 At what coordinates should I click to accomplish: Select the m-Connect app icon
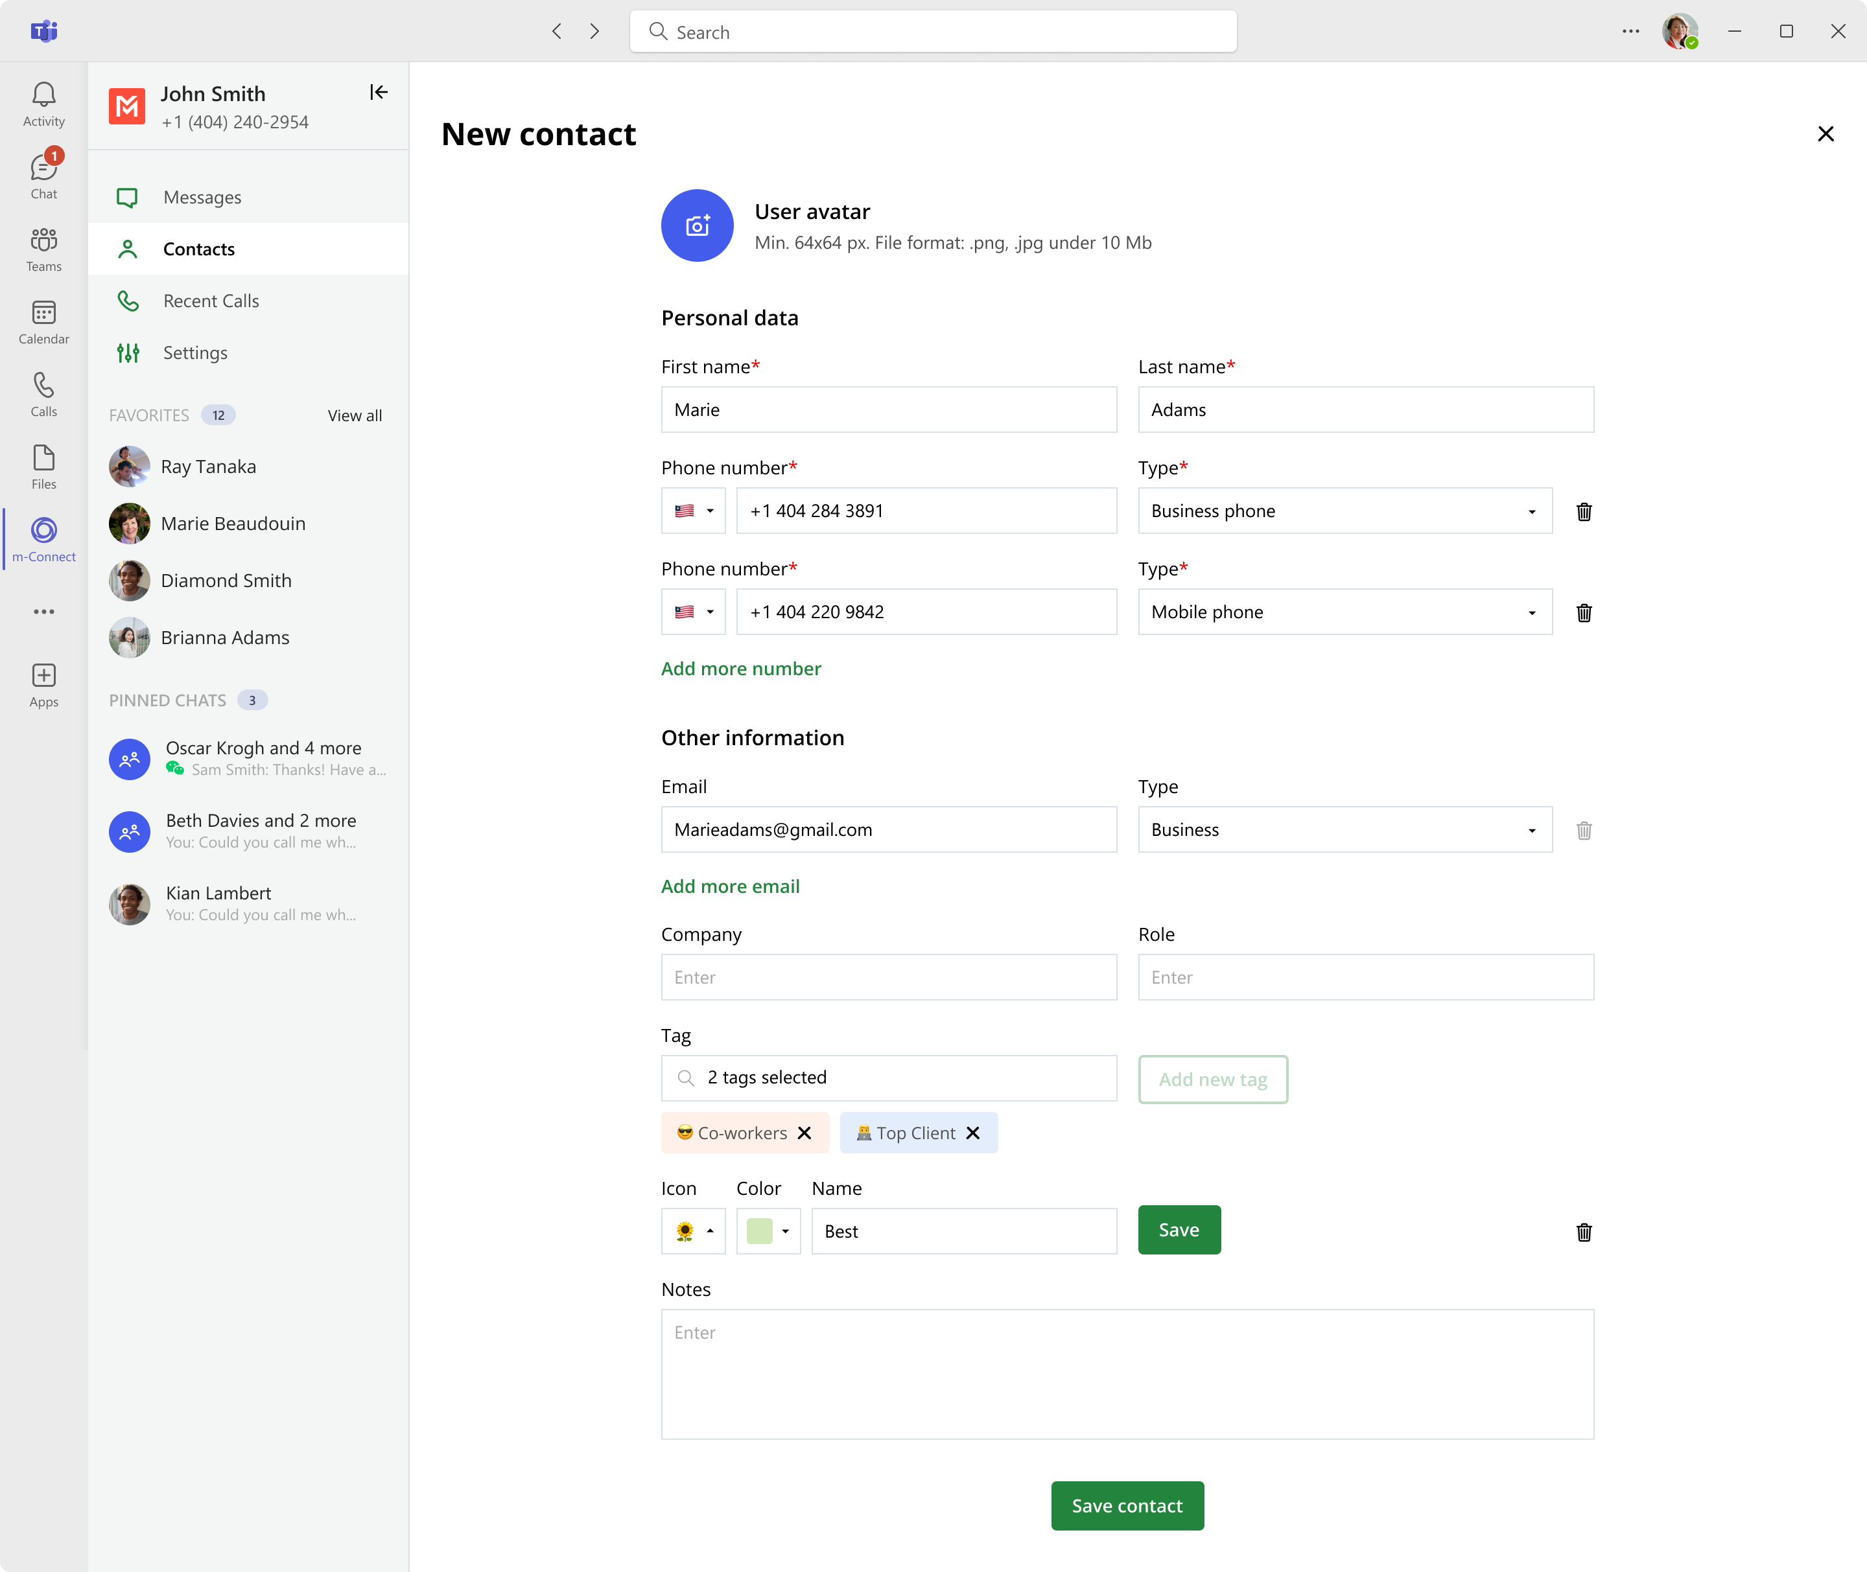tap(43, 533)
